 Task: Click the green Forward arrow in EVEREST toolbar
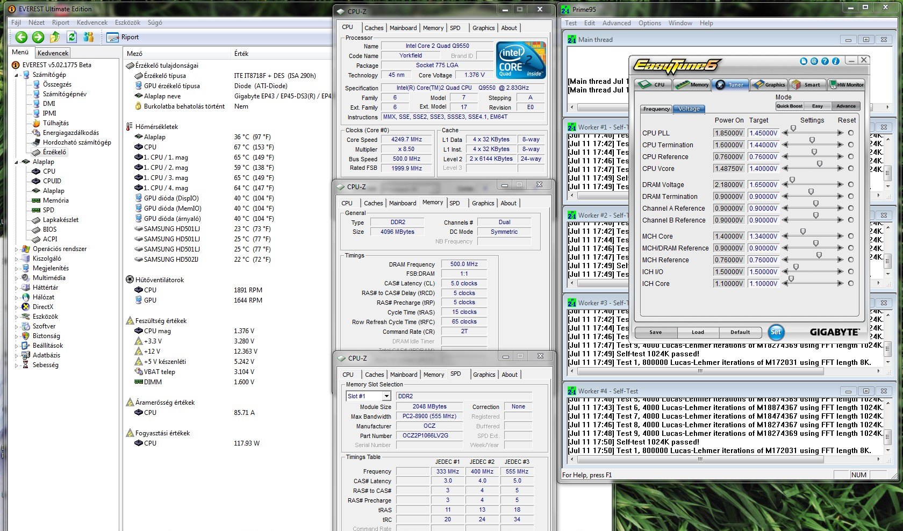[x=38, y=37]
